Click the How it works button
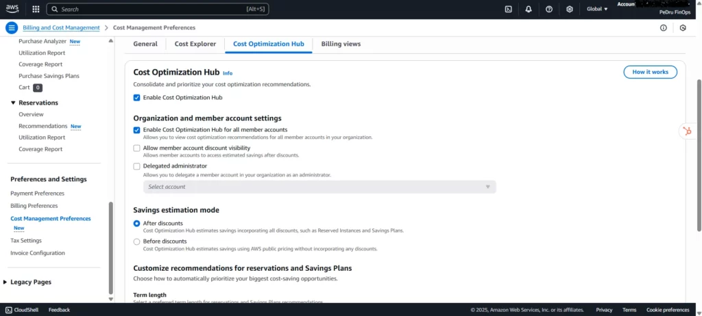 point(650,72)
